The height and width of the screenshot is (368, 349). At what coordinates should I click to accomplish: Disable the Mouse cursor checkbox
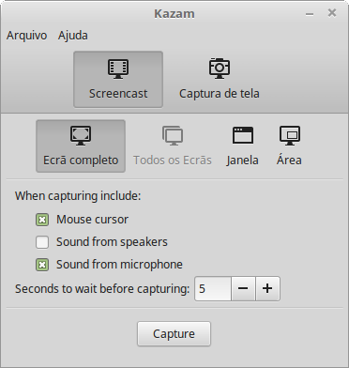tap(42, 220)
